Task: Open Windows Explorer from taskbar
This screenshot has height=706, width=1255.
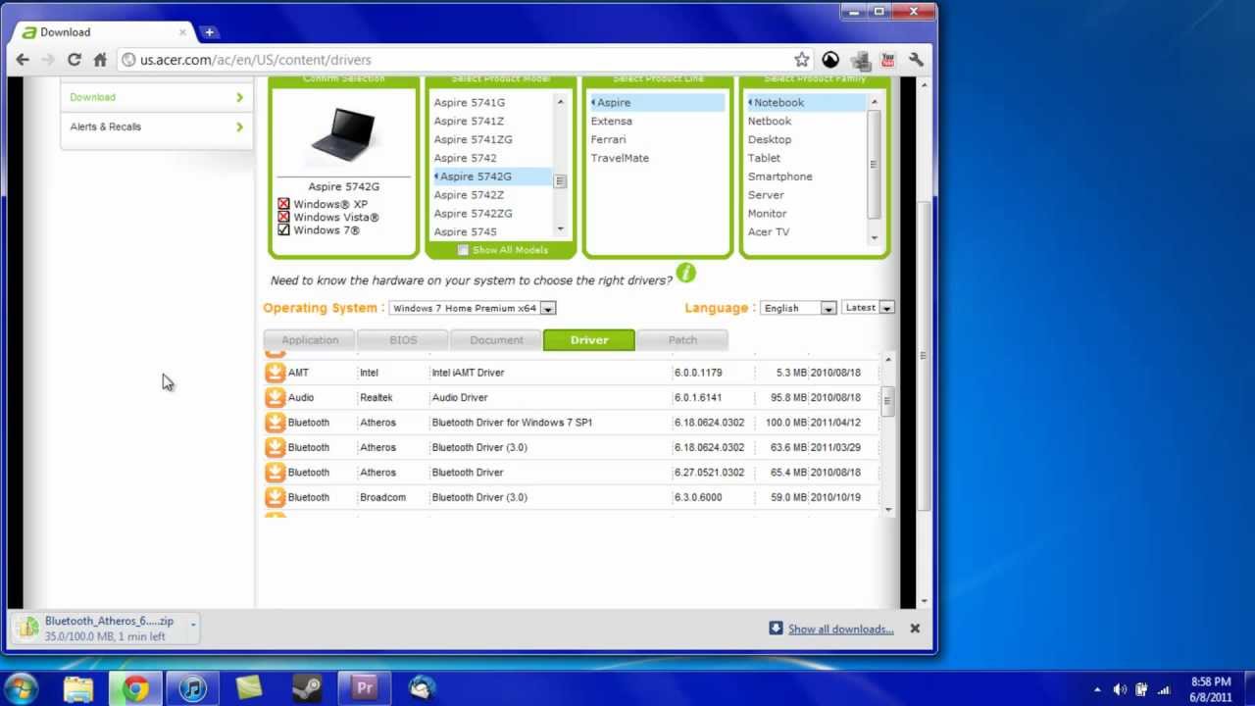Action: pos(78,688)
